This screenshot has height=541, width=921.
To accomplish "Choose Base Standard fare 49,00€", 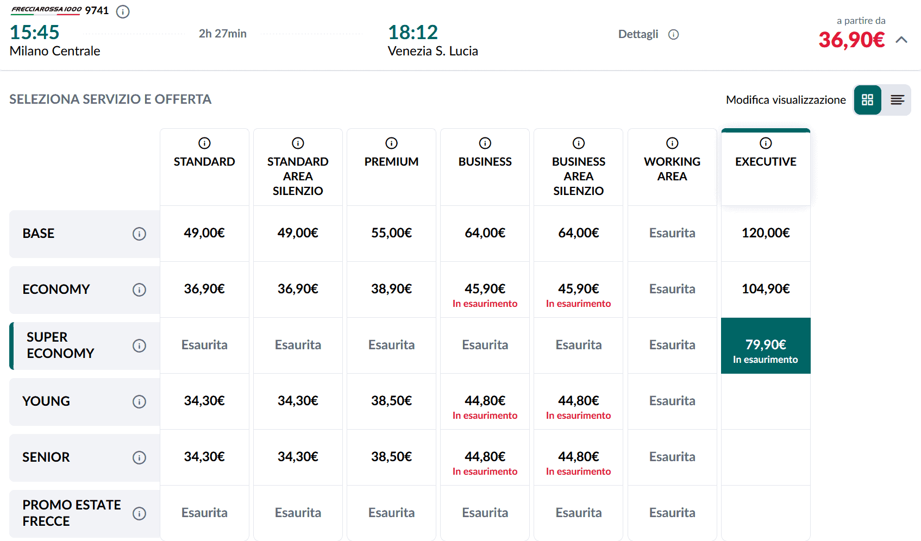I will (x=204, y=233).
